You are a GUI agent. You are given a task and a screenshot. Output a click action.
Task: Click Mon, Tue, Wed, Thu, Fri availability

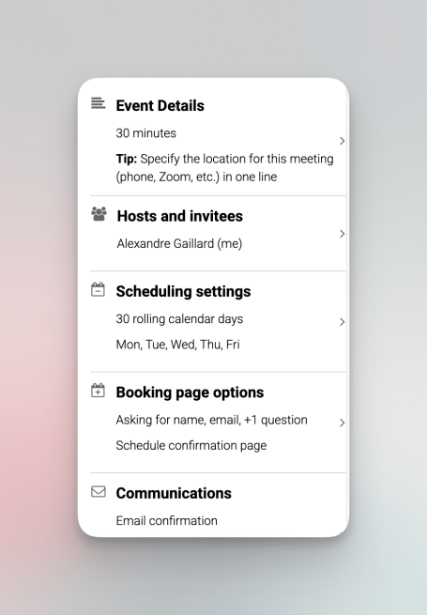pyautogui.click(x=177, y=345)
